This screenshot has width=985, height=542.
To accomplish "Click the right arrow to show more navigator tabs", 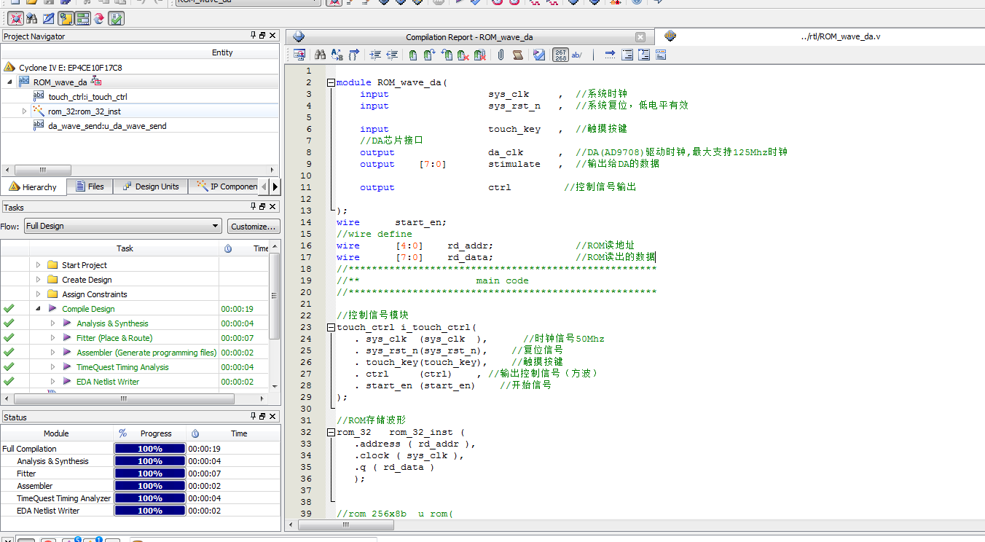I will point(275,186).
